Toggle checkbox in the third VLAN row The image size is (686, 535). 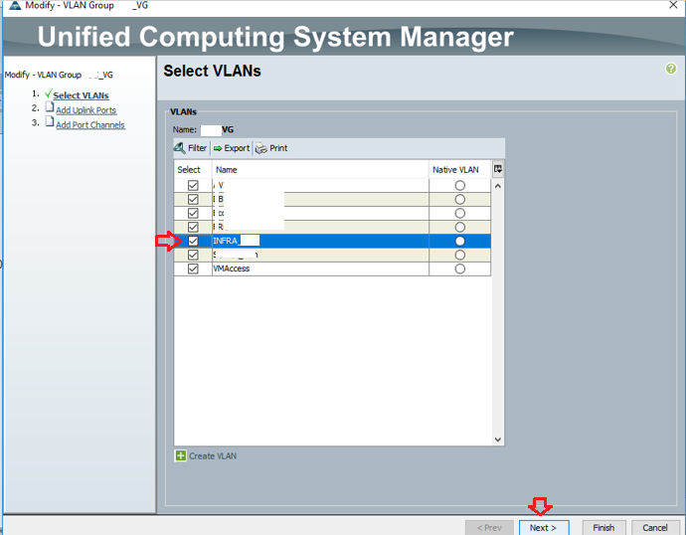click(x=193, y=213)
